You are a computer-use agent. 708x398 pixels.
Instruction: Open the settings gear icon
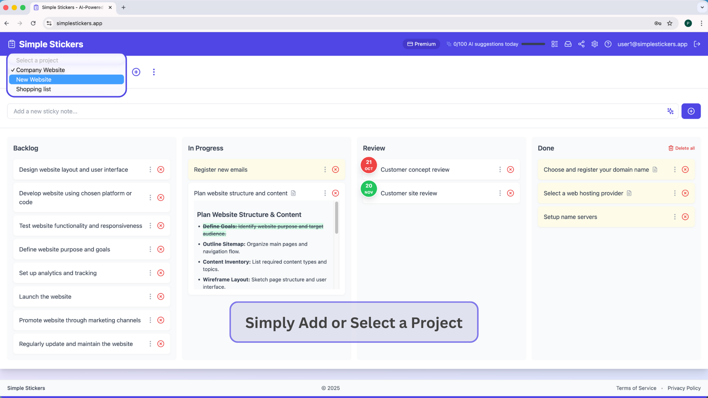click(x=595, y=44)
